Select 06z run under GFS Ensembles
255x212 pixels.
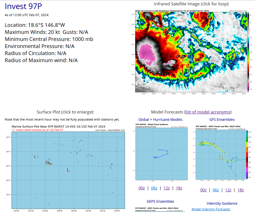click(216, 190)
